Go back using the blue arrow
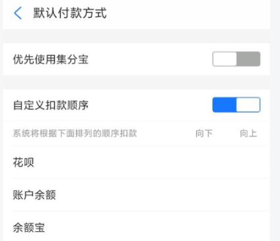 pyautogui.click(x=18, y=13)
